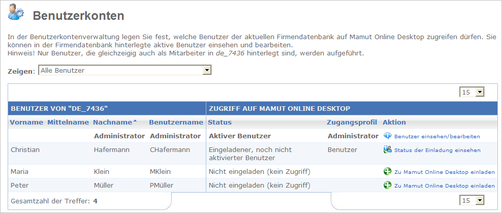502x213 pixels.
Task: Click green plus icon for Maria Klein
Action: (x=387, y=172)
